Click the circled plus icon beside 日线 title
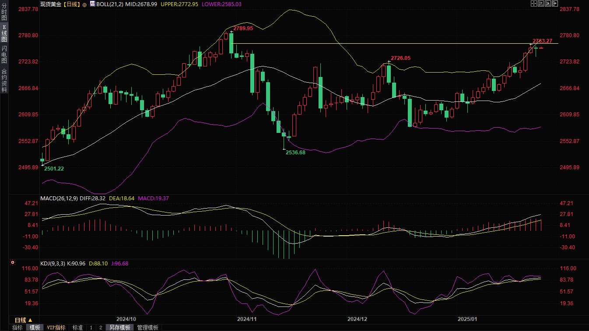Image resolution: width=589 pixels, height=331 pixels. (x=84, y=4)
